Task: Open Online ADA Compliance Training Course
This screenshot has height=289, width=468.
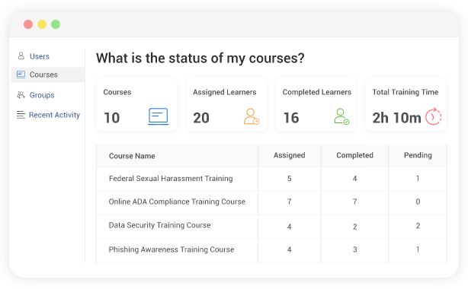Action: coord(177,202)
